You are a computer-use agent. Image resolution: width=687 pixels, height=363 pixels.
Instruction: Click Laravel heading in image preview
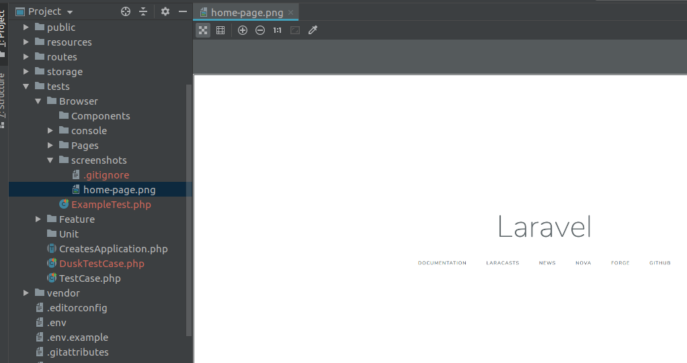(544, 227)
